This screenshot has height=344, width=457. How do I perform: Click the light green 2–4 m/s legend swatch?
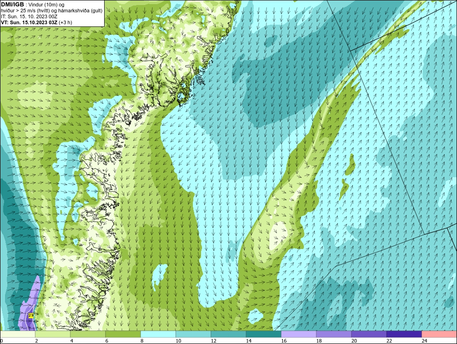pyautogui.click(x=53, y=334)
